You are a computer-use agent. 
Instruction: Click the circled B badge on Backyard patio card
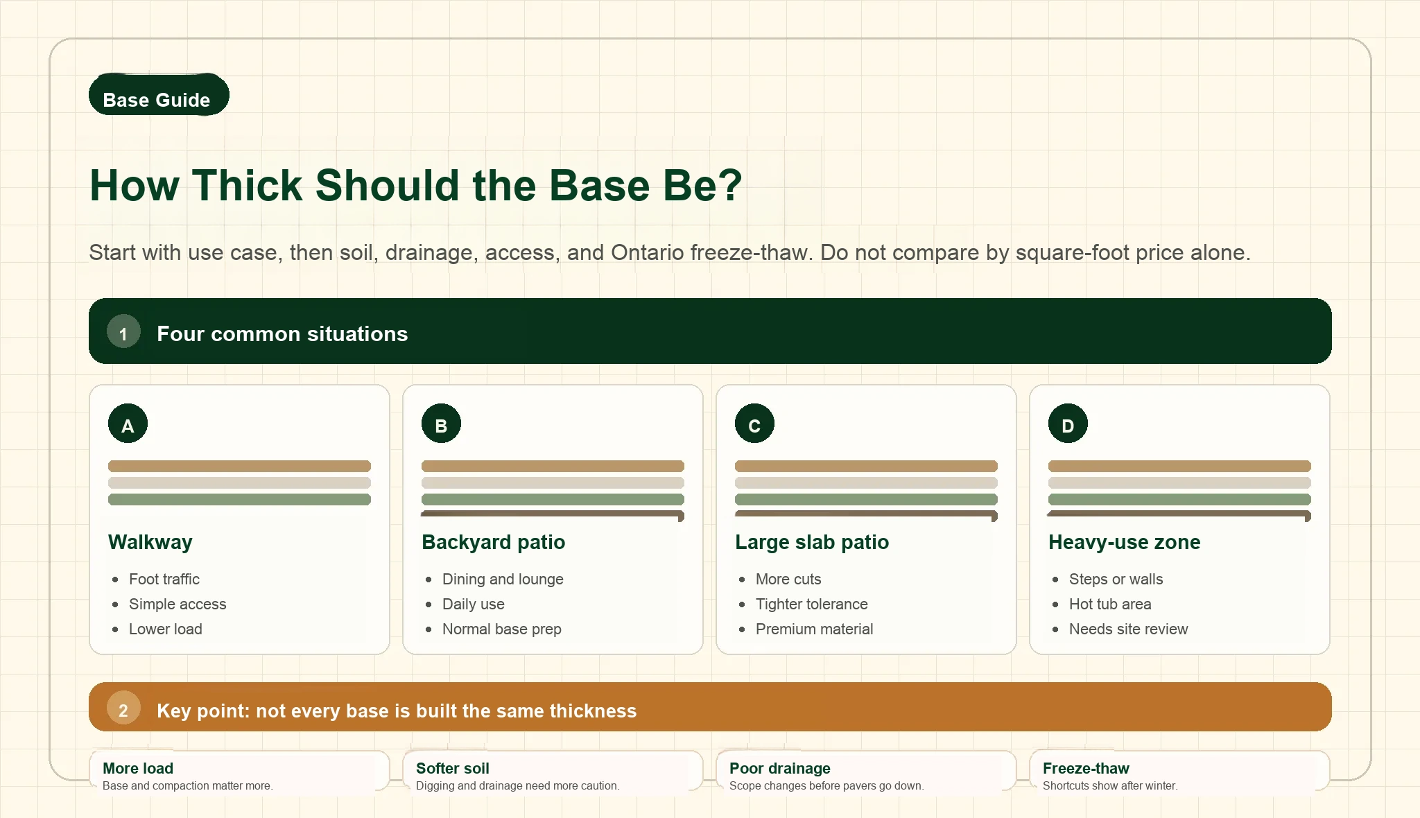click(x=441, y=424)
